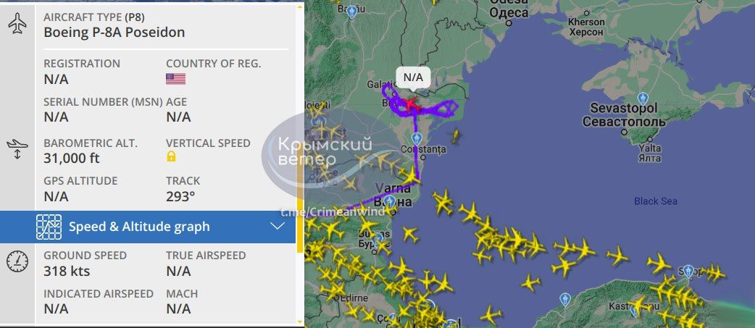Click the Sevastopol airport pin on map

[642, 99]
